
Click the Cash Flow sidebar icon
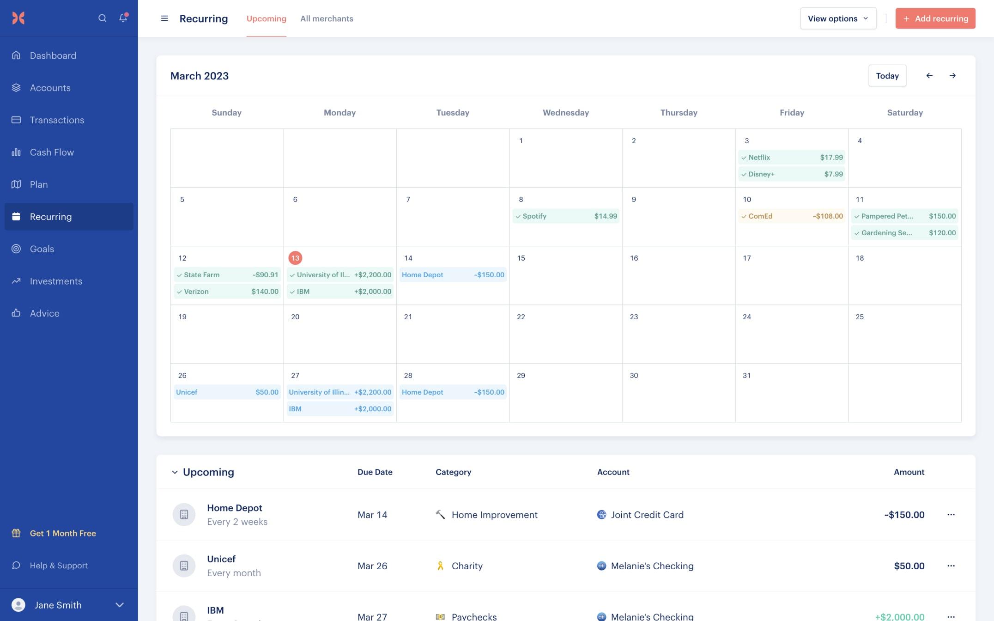coord(17,152)
